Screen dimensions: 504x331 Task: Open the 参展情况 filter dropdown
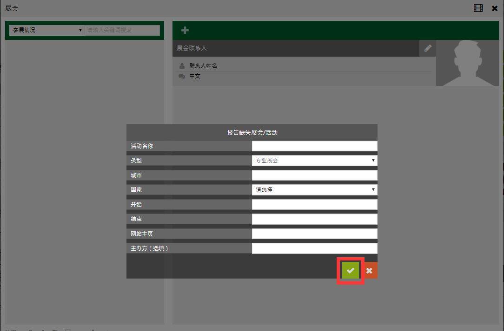(46, 30)
